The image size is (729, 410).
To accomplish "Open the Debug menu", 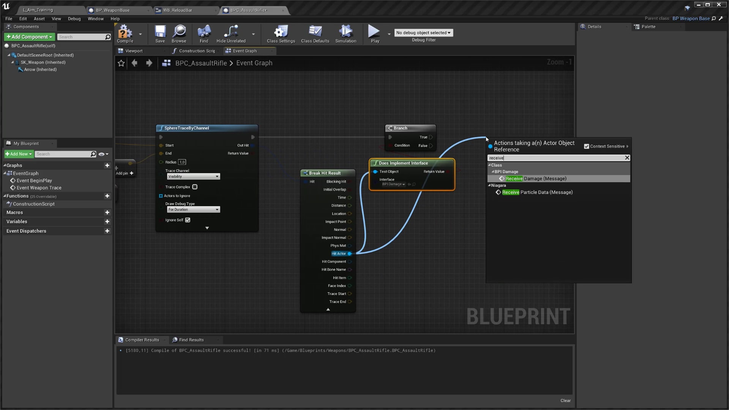I will pyautogui.click(x=74, y=19).
